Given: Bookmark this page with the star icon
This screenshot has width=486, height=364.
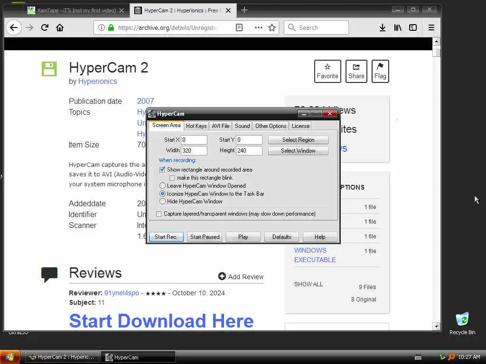Looking at the screenshot, I should coord(272,27).
